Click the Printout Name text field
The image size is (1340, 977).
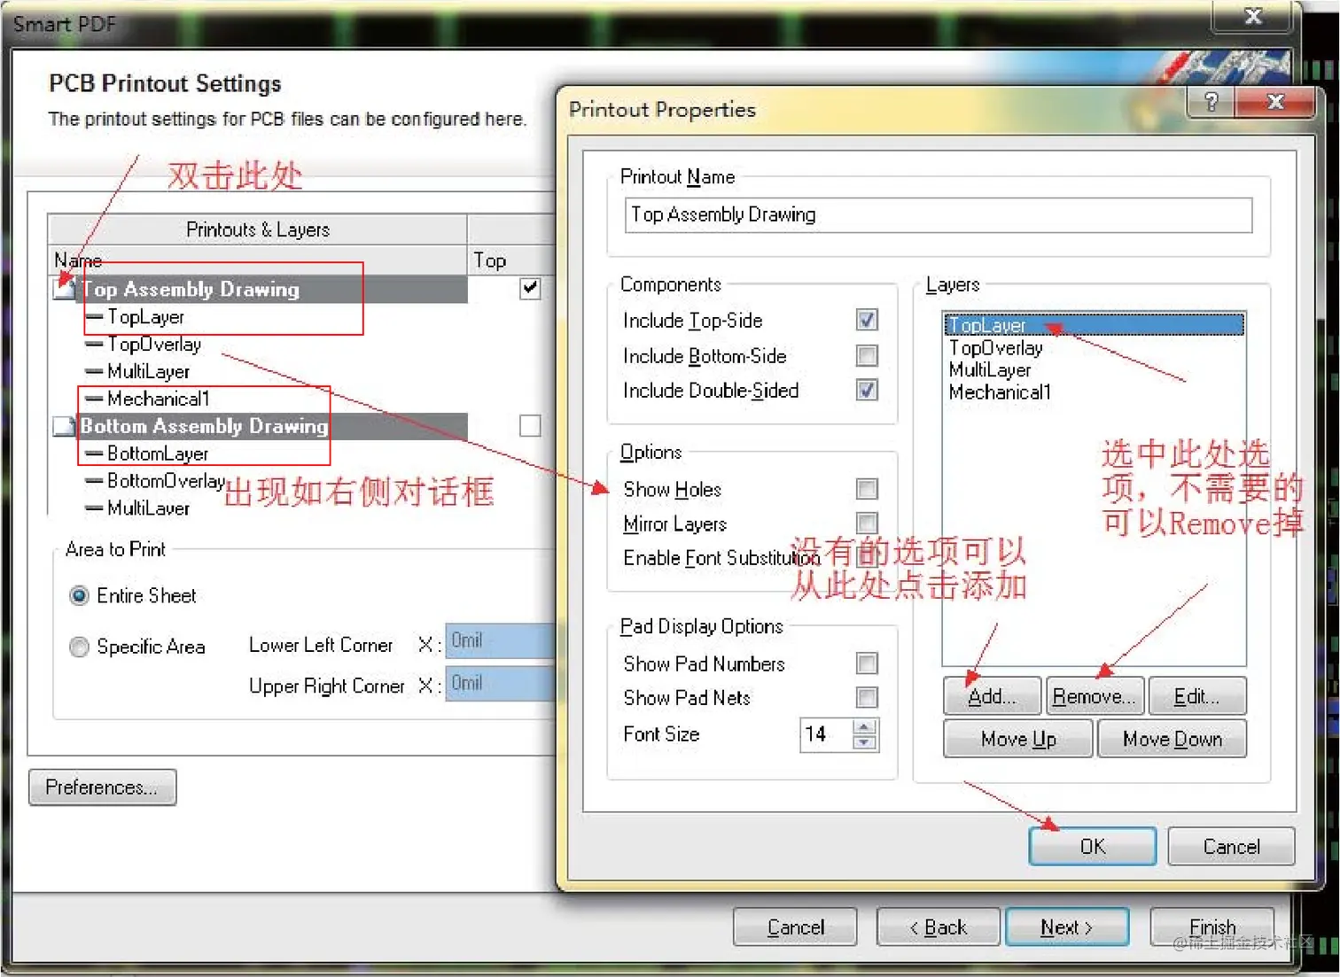[939, 214]
